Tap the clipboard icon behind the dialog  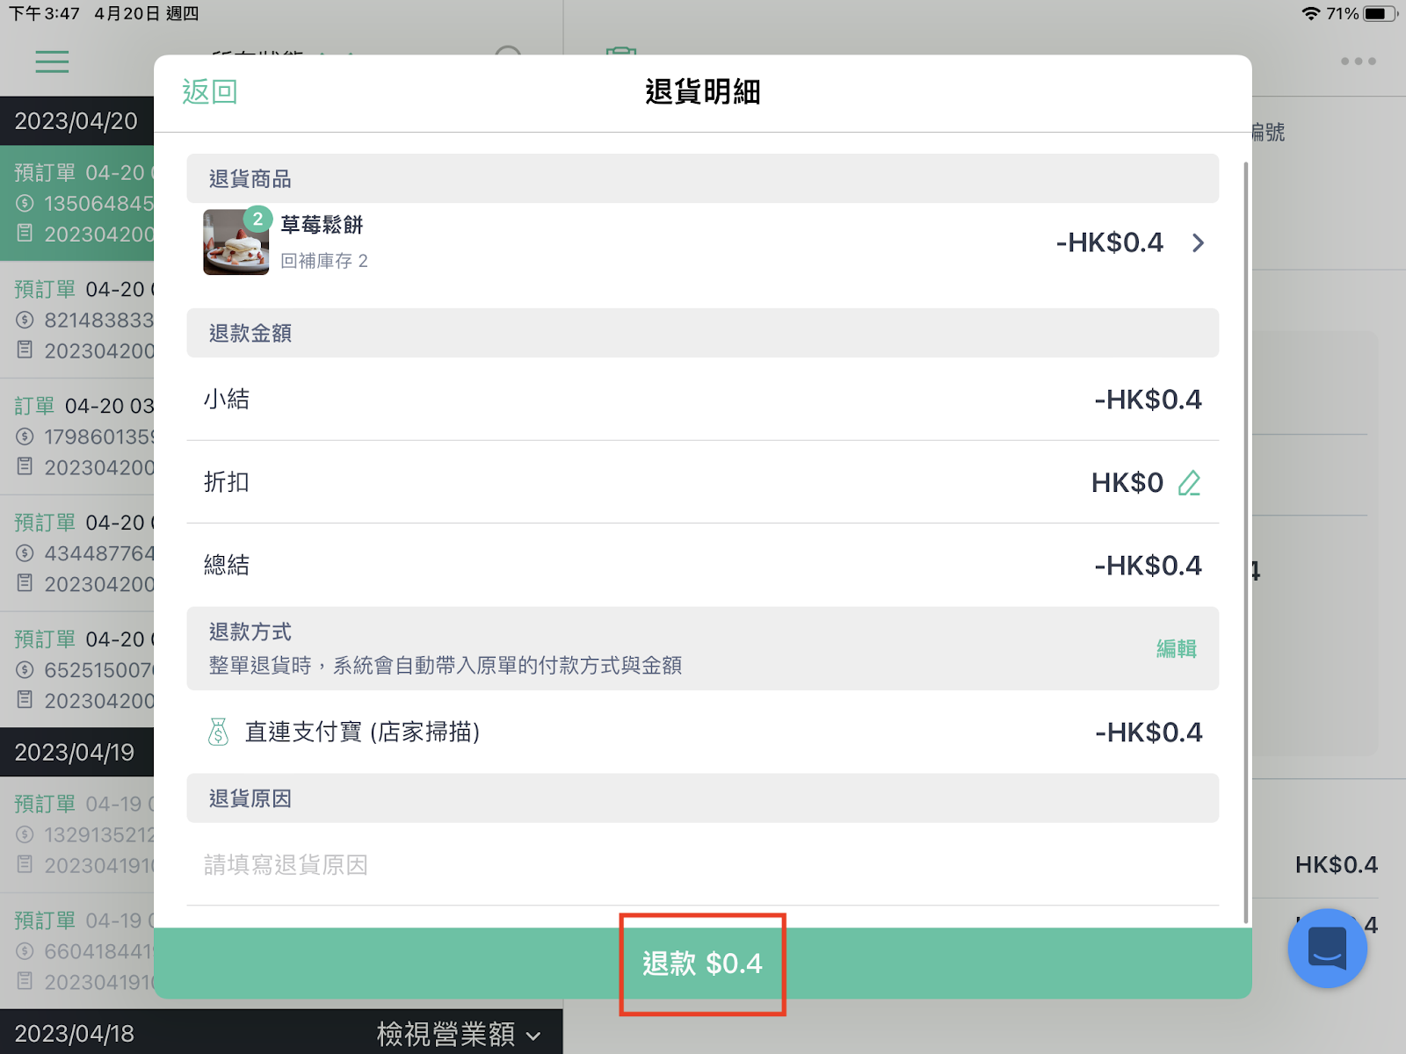click(x=621, y=51)
